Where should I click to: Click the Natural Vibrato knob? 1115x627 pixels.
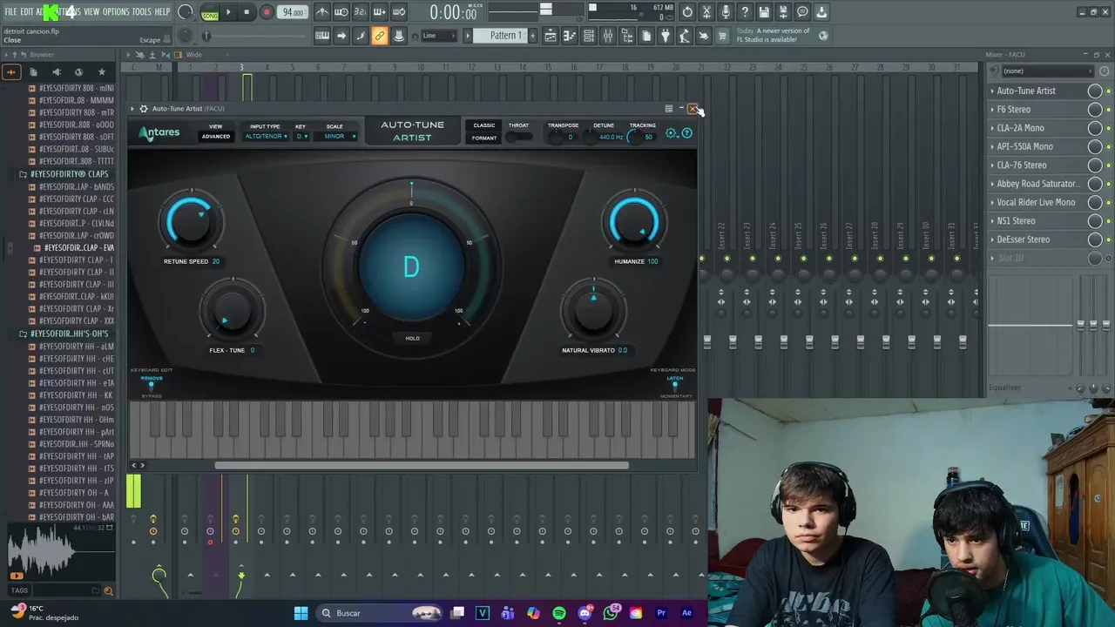(593, 311)
